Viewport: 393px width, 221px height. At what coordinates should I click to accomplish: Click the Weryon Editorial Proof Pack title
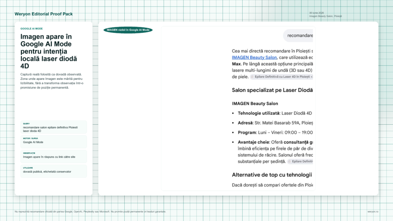pos(44,14)
